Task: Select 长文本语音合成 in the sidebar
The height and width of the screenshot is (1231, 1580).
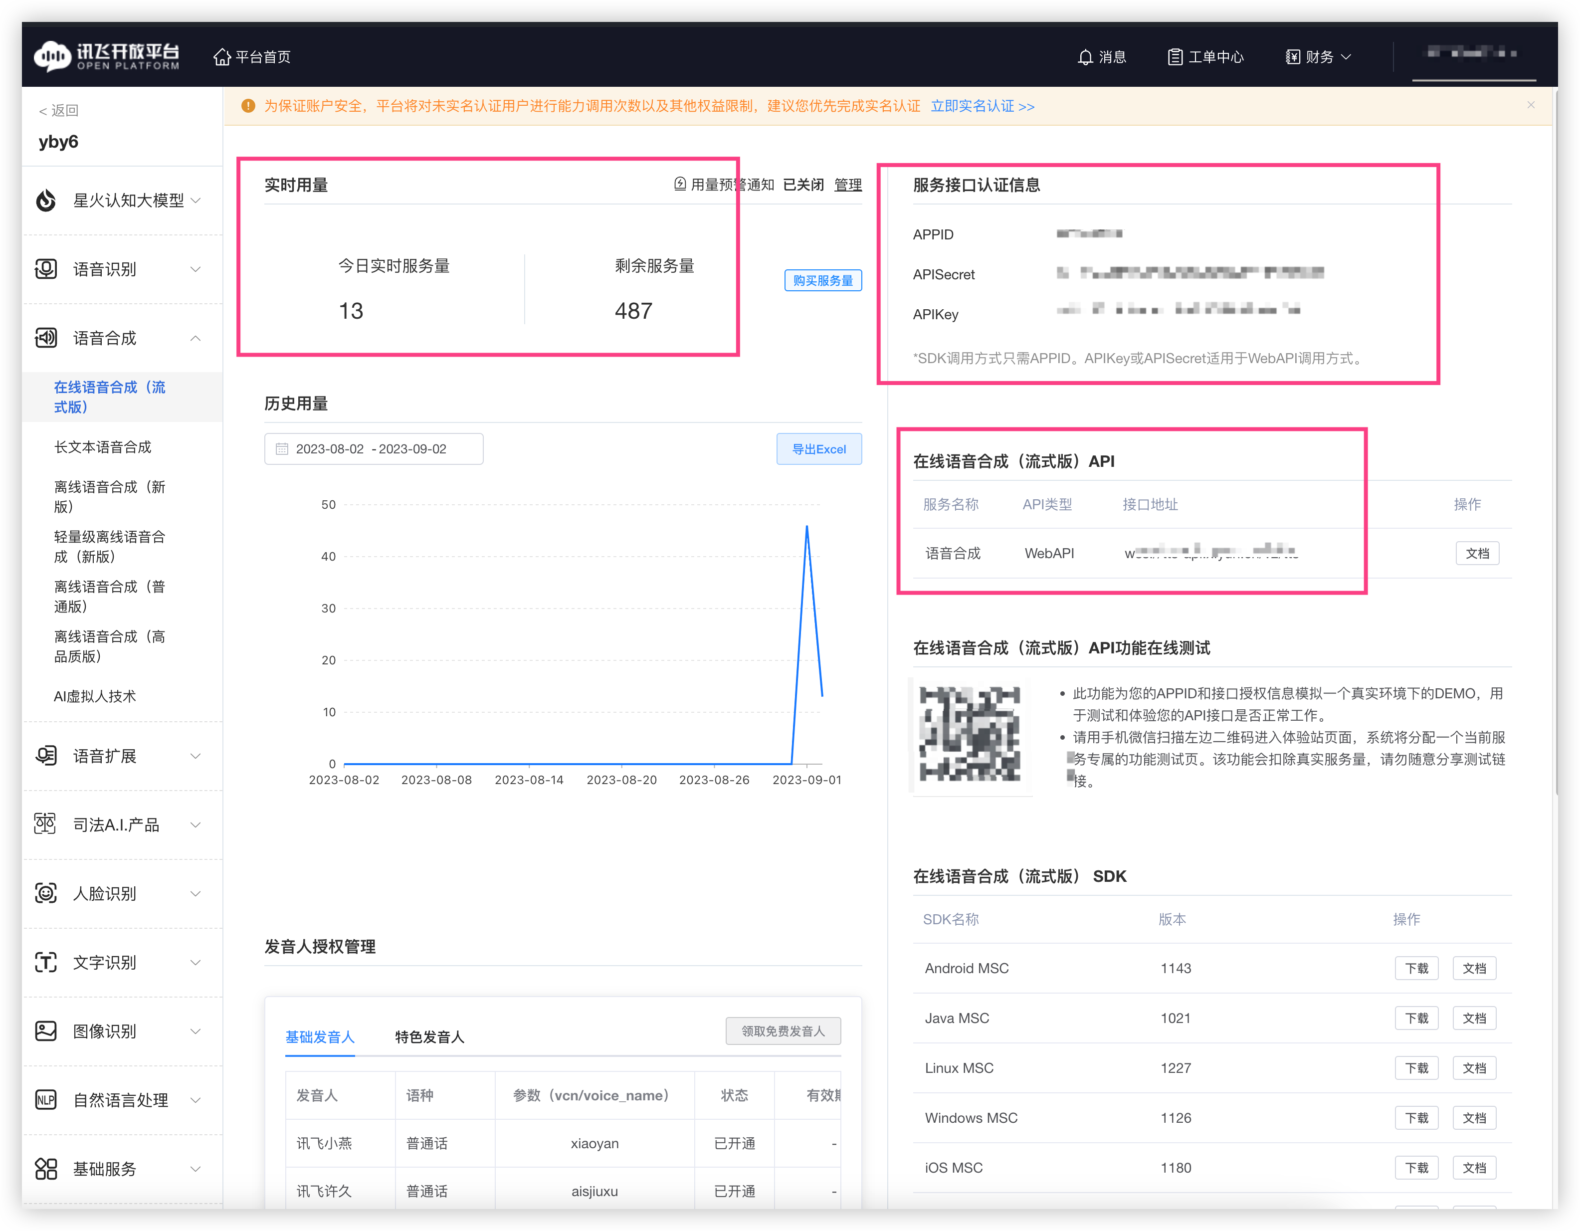Action: pyautogui.click(x=103, y=447)
